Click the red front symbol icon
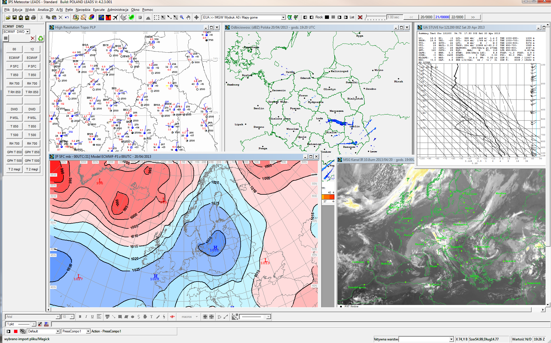This screenshot has height=343, width=551. pos(172,317)
